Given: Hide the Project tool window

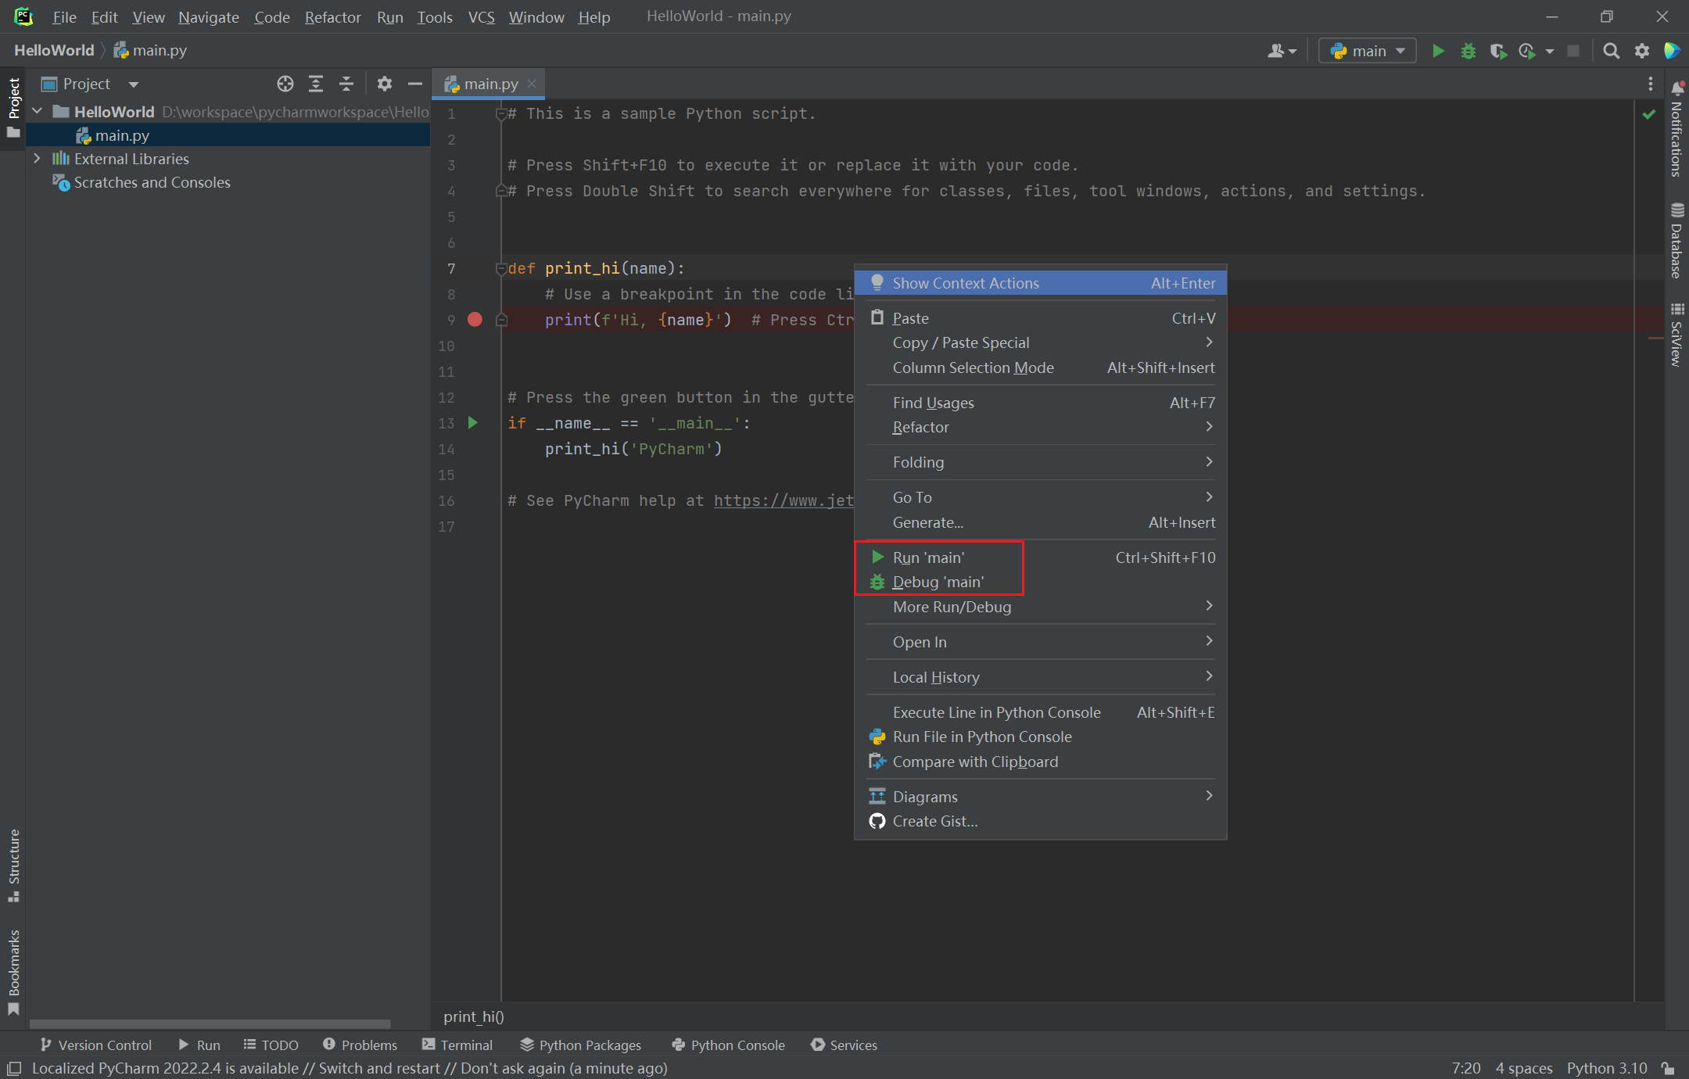Looking at the screenshot, I should point(414,84).
